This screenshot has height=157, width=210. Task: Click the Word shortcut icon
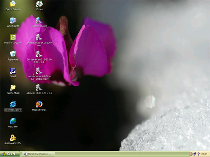click(13, 71)
